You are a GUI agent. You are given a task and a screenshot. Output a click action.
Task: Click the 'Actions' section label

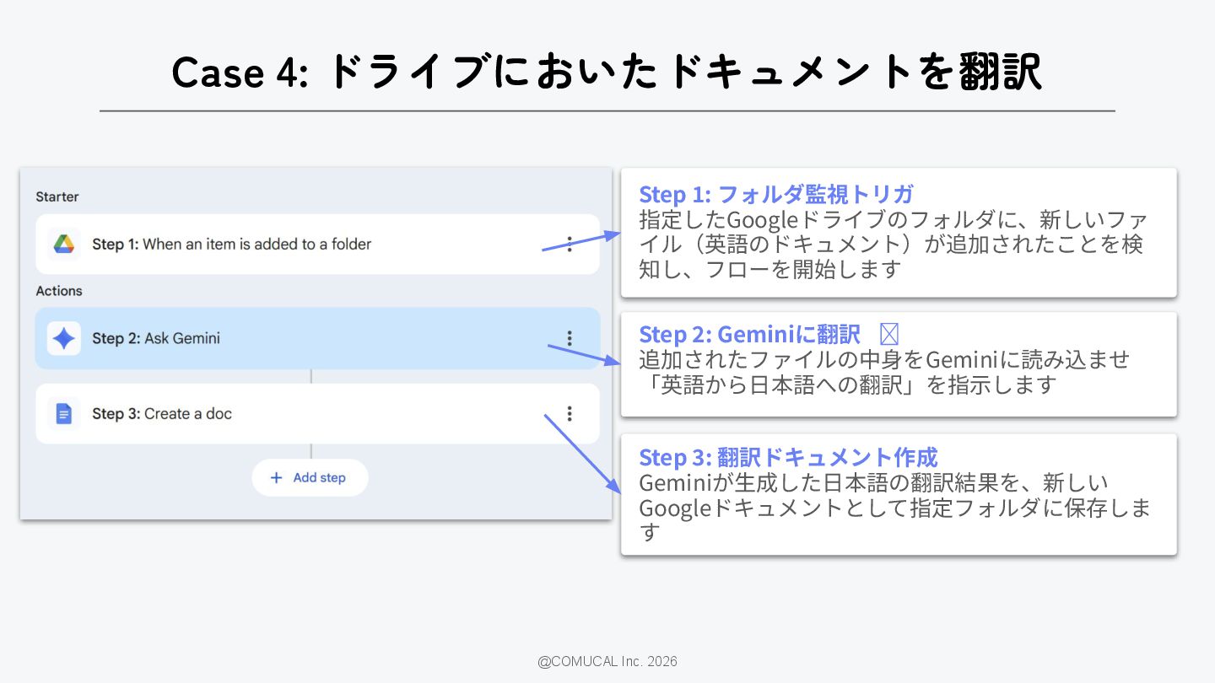pos(59,291)
